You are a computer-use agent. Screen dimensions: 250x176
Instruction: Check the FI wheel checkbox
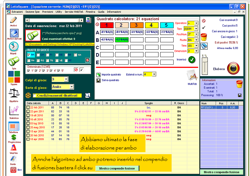point(47,55)
